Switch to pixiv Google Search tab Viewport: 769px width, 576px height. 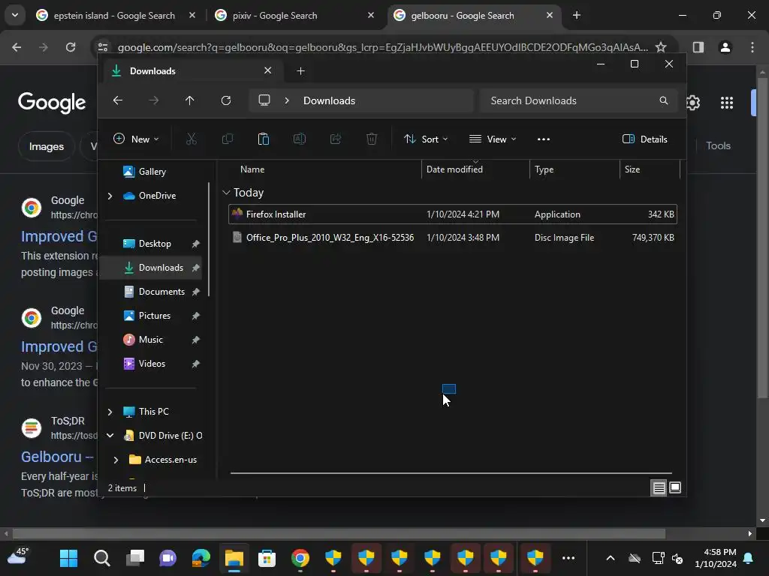(294, 16)
